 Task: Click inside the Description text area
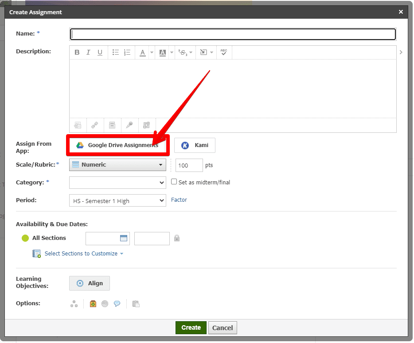coord(233,88)
